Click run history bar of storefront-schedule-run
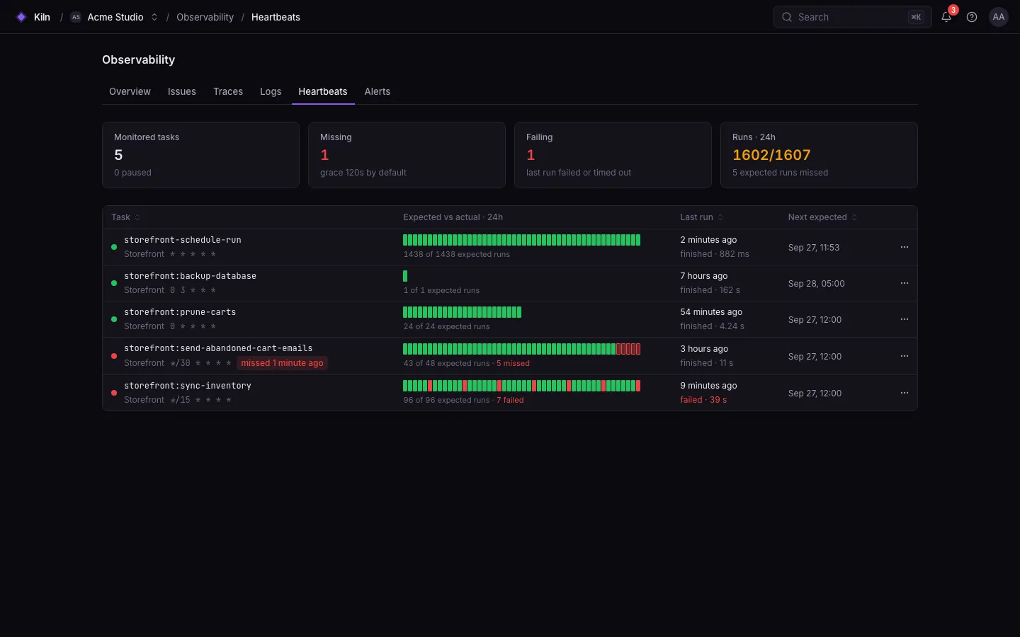The height and width of the screenshot is (637, 1020). click(522, 240)
